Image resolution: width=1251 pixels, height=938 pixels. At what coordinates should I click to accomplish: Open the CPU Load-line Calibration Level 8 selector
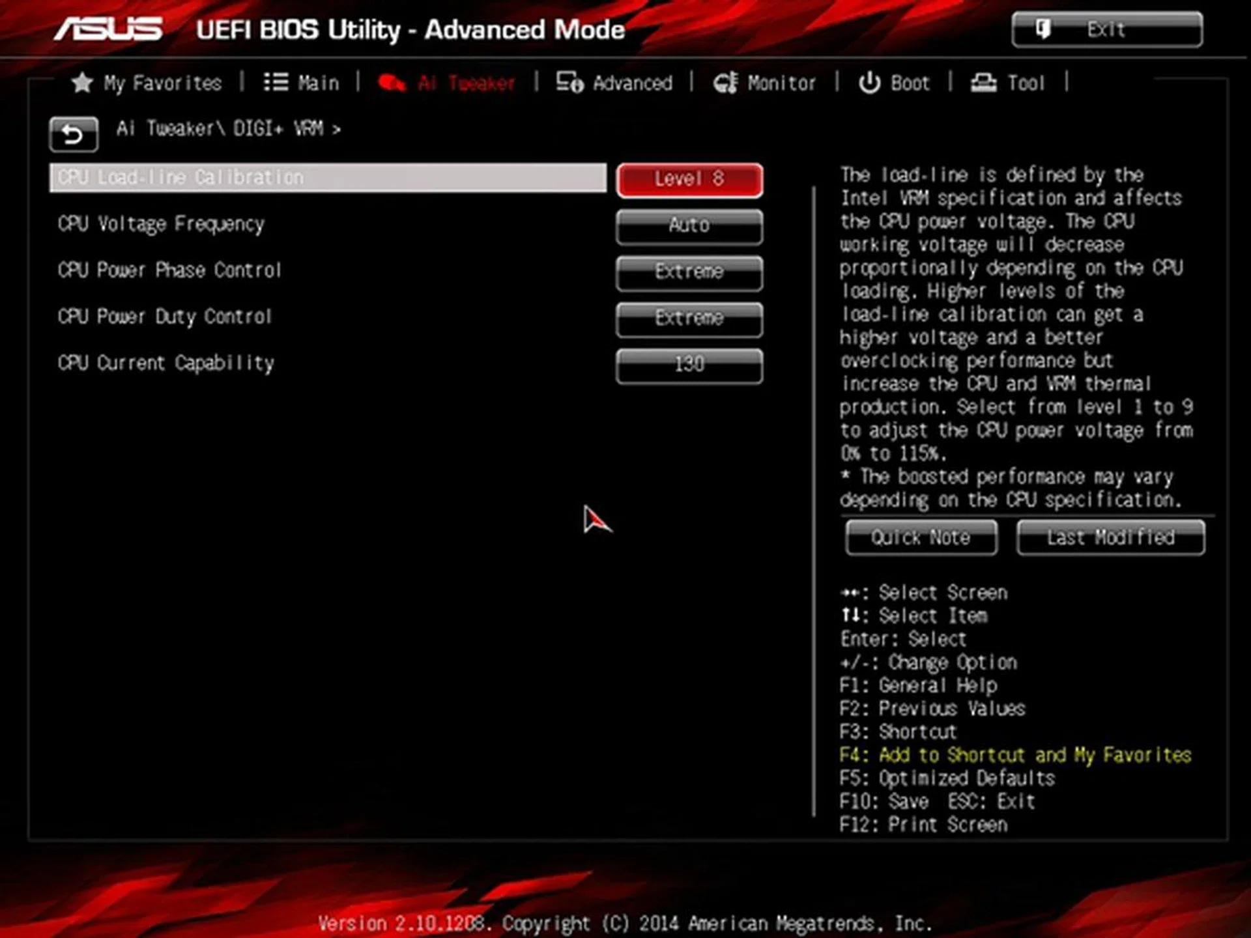click(689, 179)
